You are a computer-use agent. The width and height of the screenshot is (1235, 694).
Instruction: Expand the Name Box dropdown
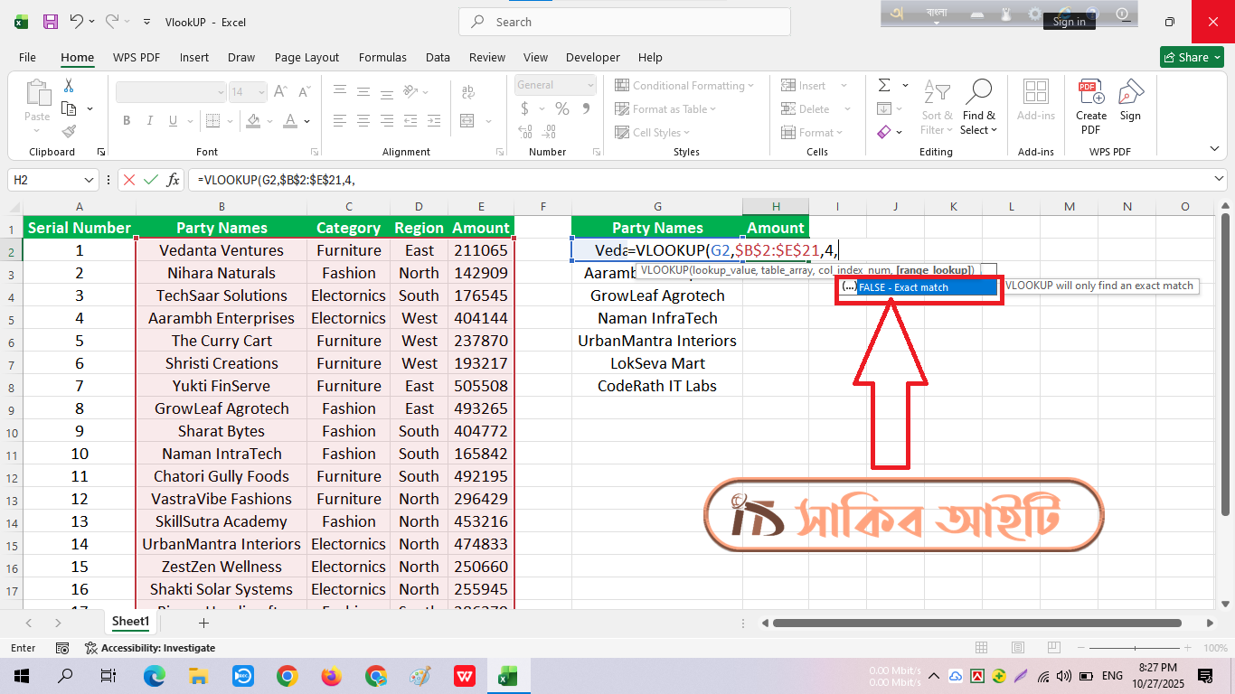pyautogui.click(x=89, y=180)
